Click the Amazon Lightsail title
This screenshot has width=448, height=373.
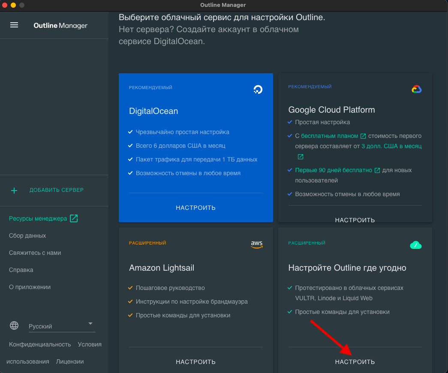(x=162, y=268)
